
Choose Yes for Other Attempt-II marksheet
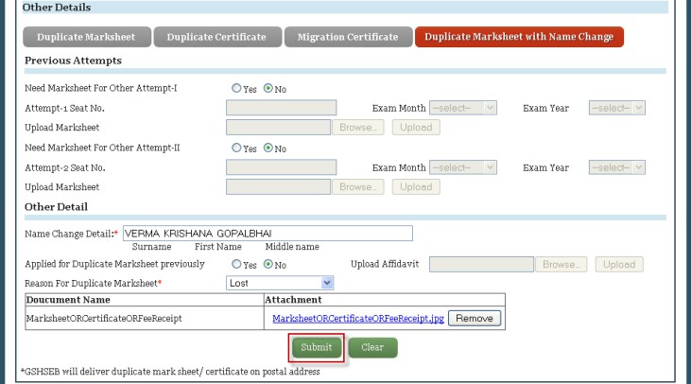click(x=237, y=148)
